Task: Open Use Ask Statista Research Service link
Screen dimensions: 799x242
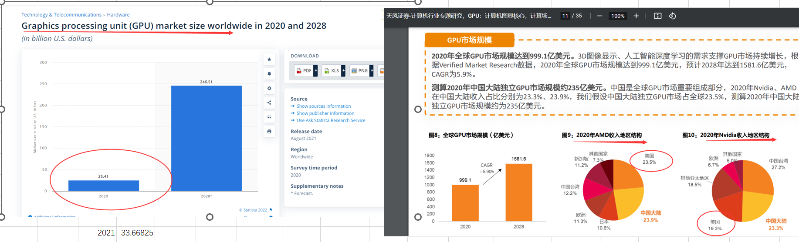Action: pos(331,120)
